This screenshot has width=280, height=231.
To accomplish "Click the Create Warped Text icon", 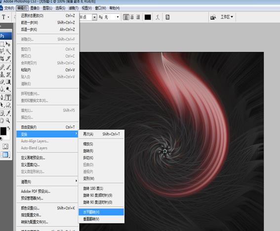I will [158, 17].
